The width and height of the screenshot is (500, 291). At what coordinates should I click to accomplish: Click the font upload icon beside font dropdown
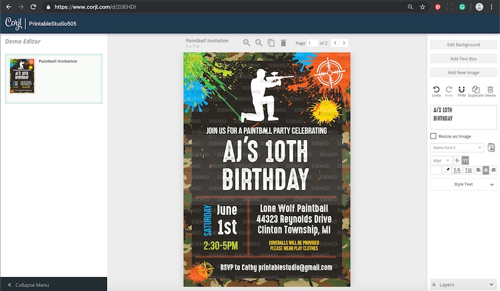[491, 147]
